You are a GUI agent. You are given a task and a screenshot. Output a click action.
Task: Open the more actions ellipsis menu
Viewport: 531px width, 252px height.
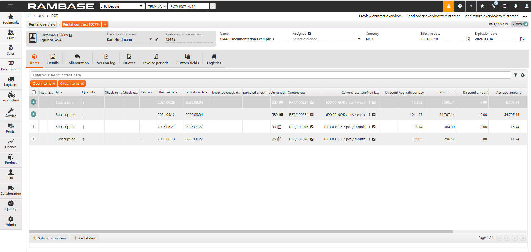click(x=525, y=16)
